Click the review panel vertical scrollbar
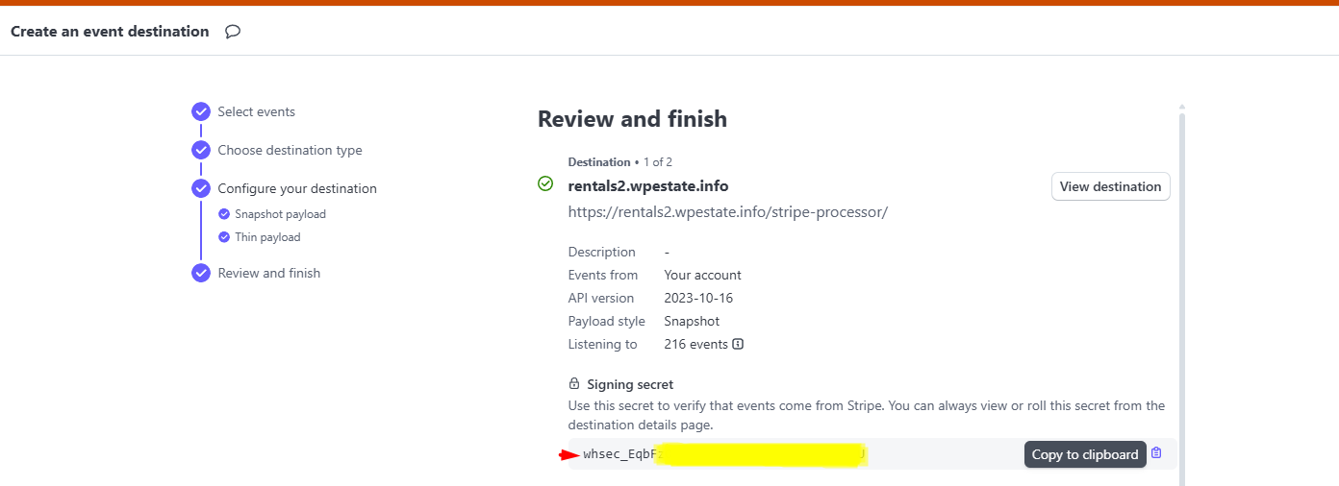1339x486 pixels. 1182,288
